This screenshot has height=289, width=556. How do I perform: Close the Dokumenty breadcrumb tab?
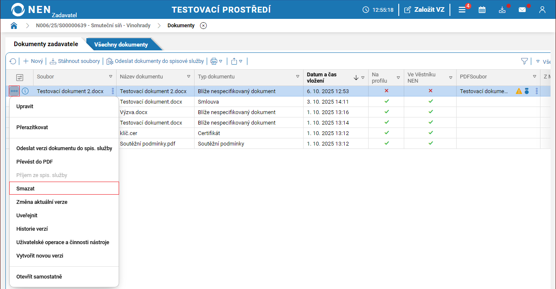tap(203, 26)
